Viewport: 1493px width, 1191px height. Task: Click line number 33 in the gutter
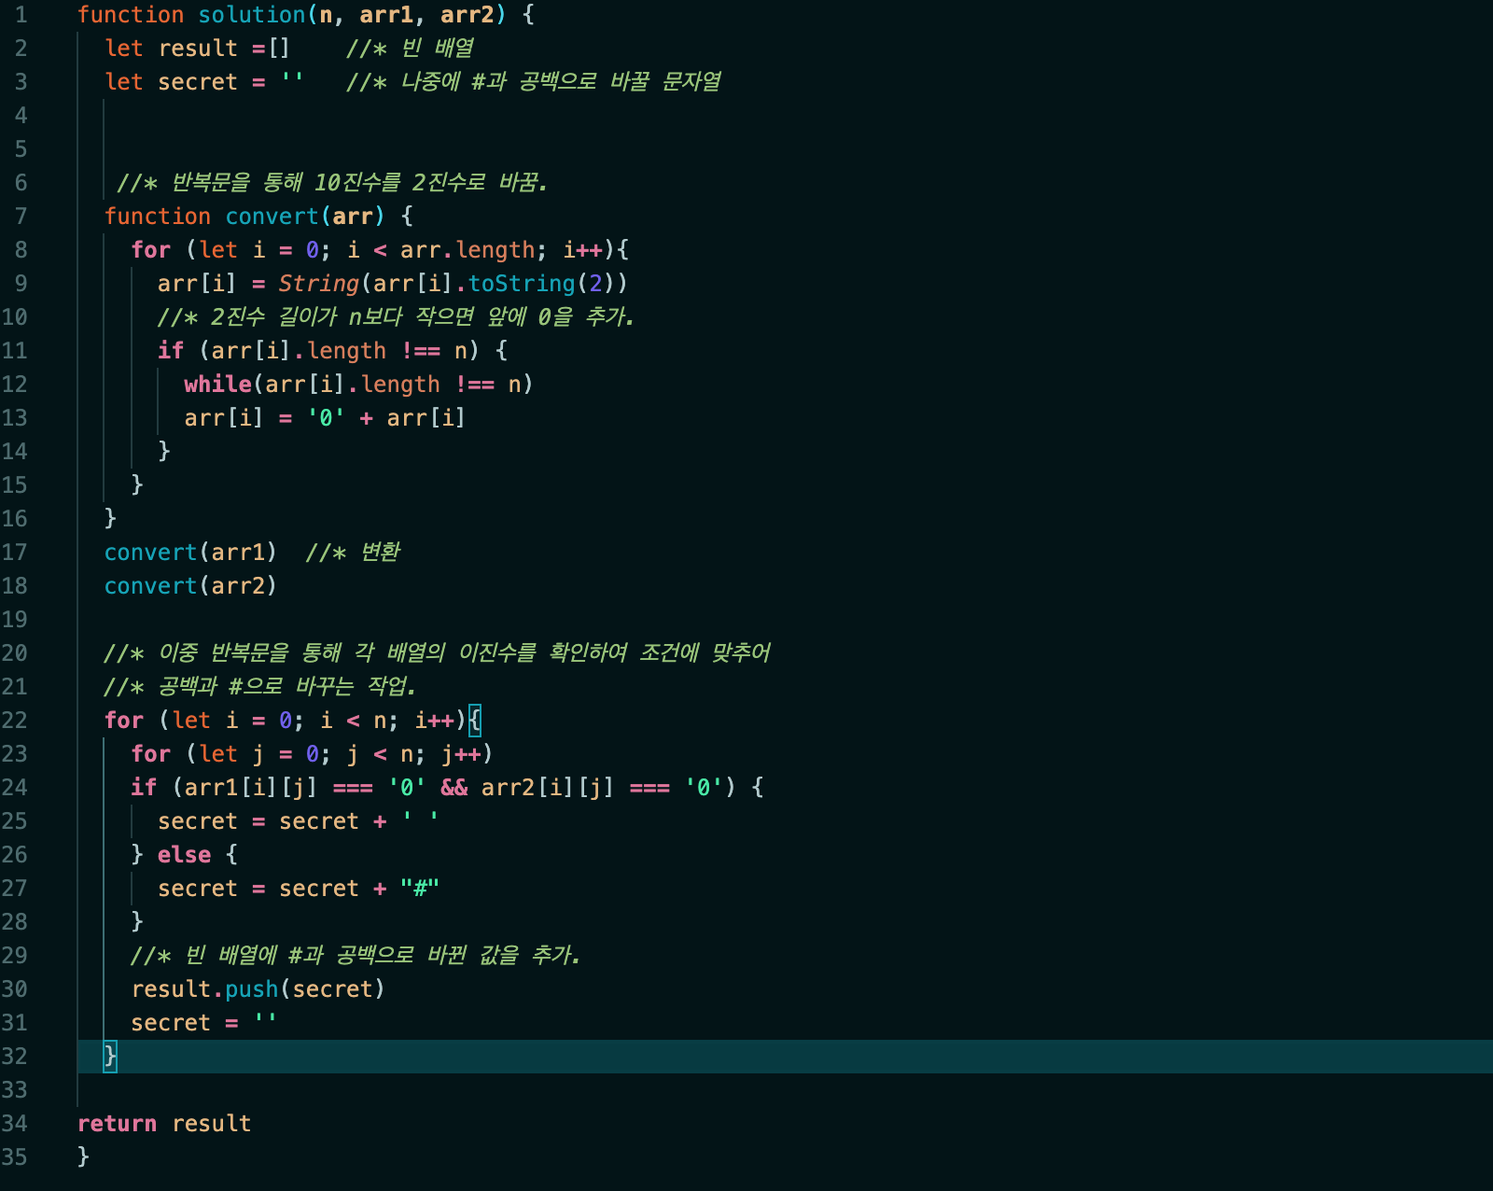coord(15,1090)
